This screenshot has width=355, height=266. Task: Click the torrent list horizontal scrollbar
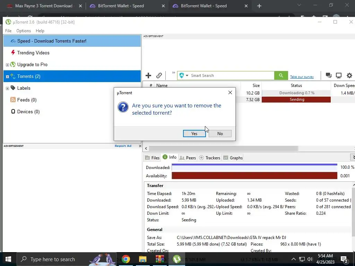224,148
